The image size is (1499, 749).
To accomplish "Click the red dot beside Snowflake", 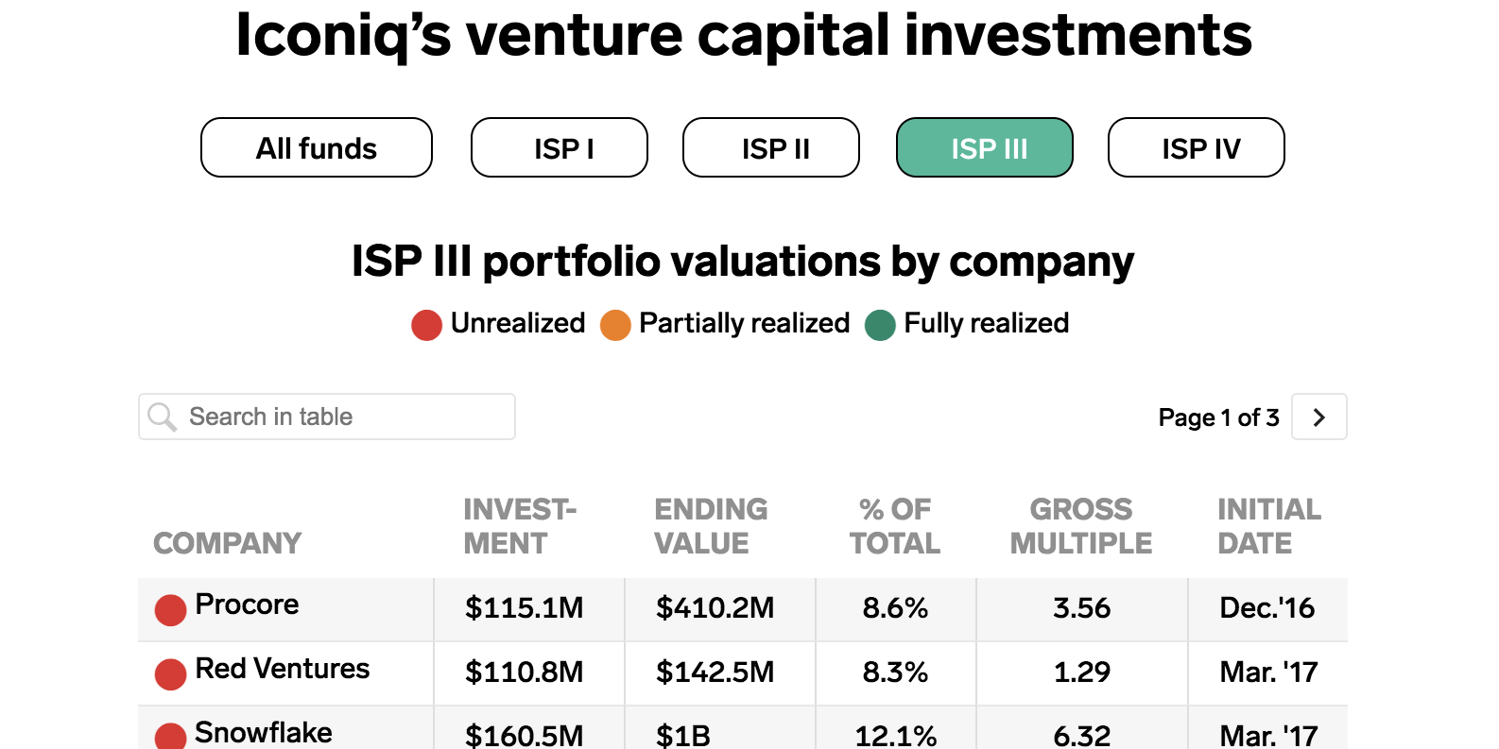I will (170, 737).
